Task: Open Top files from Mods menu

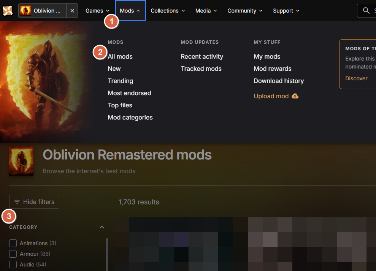Action: 120,105
